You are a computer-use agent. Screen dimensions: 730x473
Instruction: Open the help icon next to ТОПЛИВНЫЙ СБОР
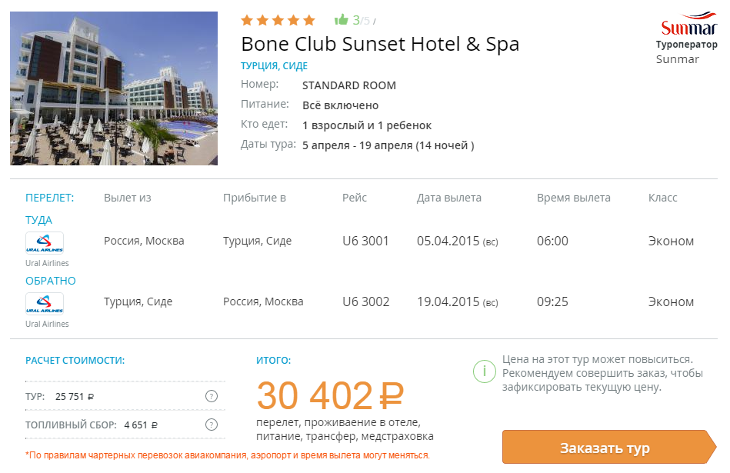tap(212, 425)
